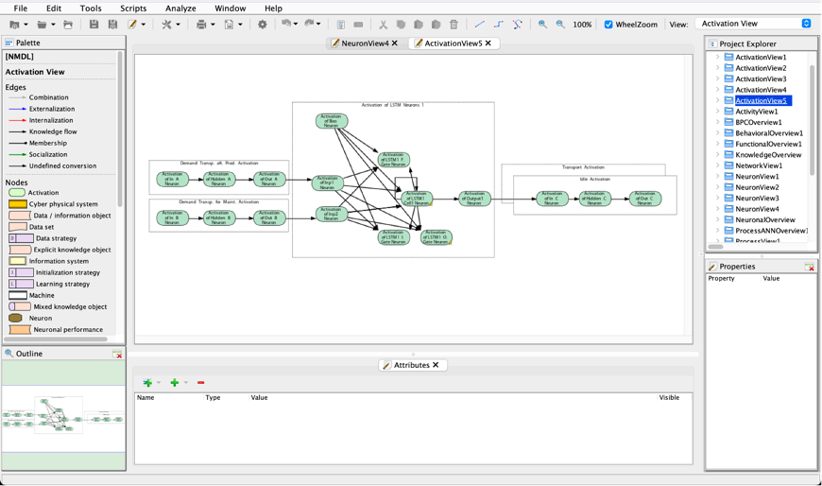The height and width of the screenshot is (486, 822).
Task: Pick the Cyber physical system node swatch
Action: (18, 204)
